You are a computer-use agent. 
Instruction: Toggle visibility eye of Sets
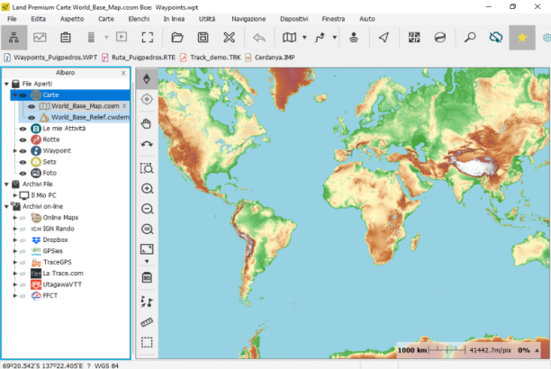tap(23, 162)
